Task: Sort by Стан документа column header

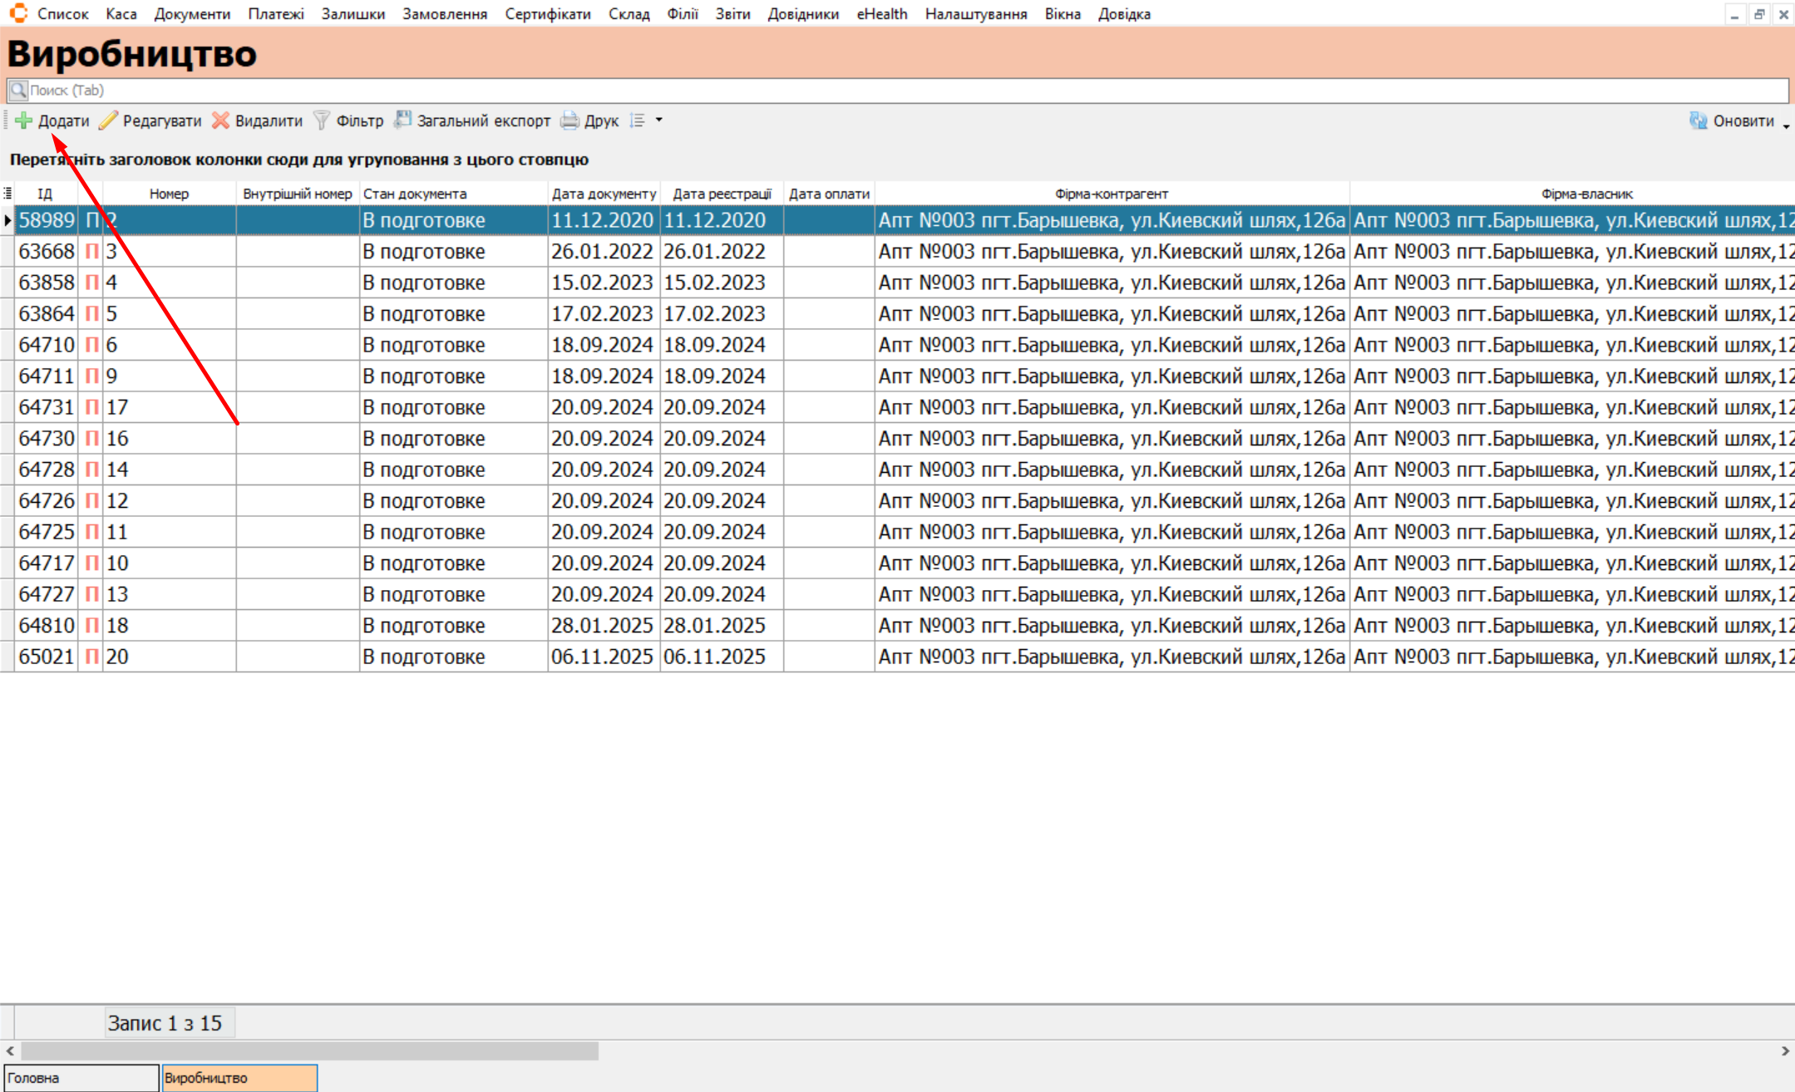Action: pyautogui.click(x=415, y=194)
